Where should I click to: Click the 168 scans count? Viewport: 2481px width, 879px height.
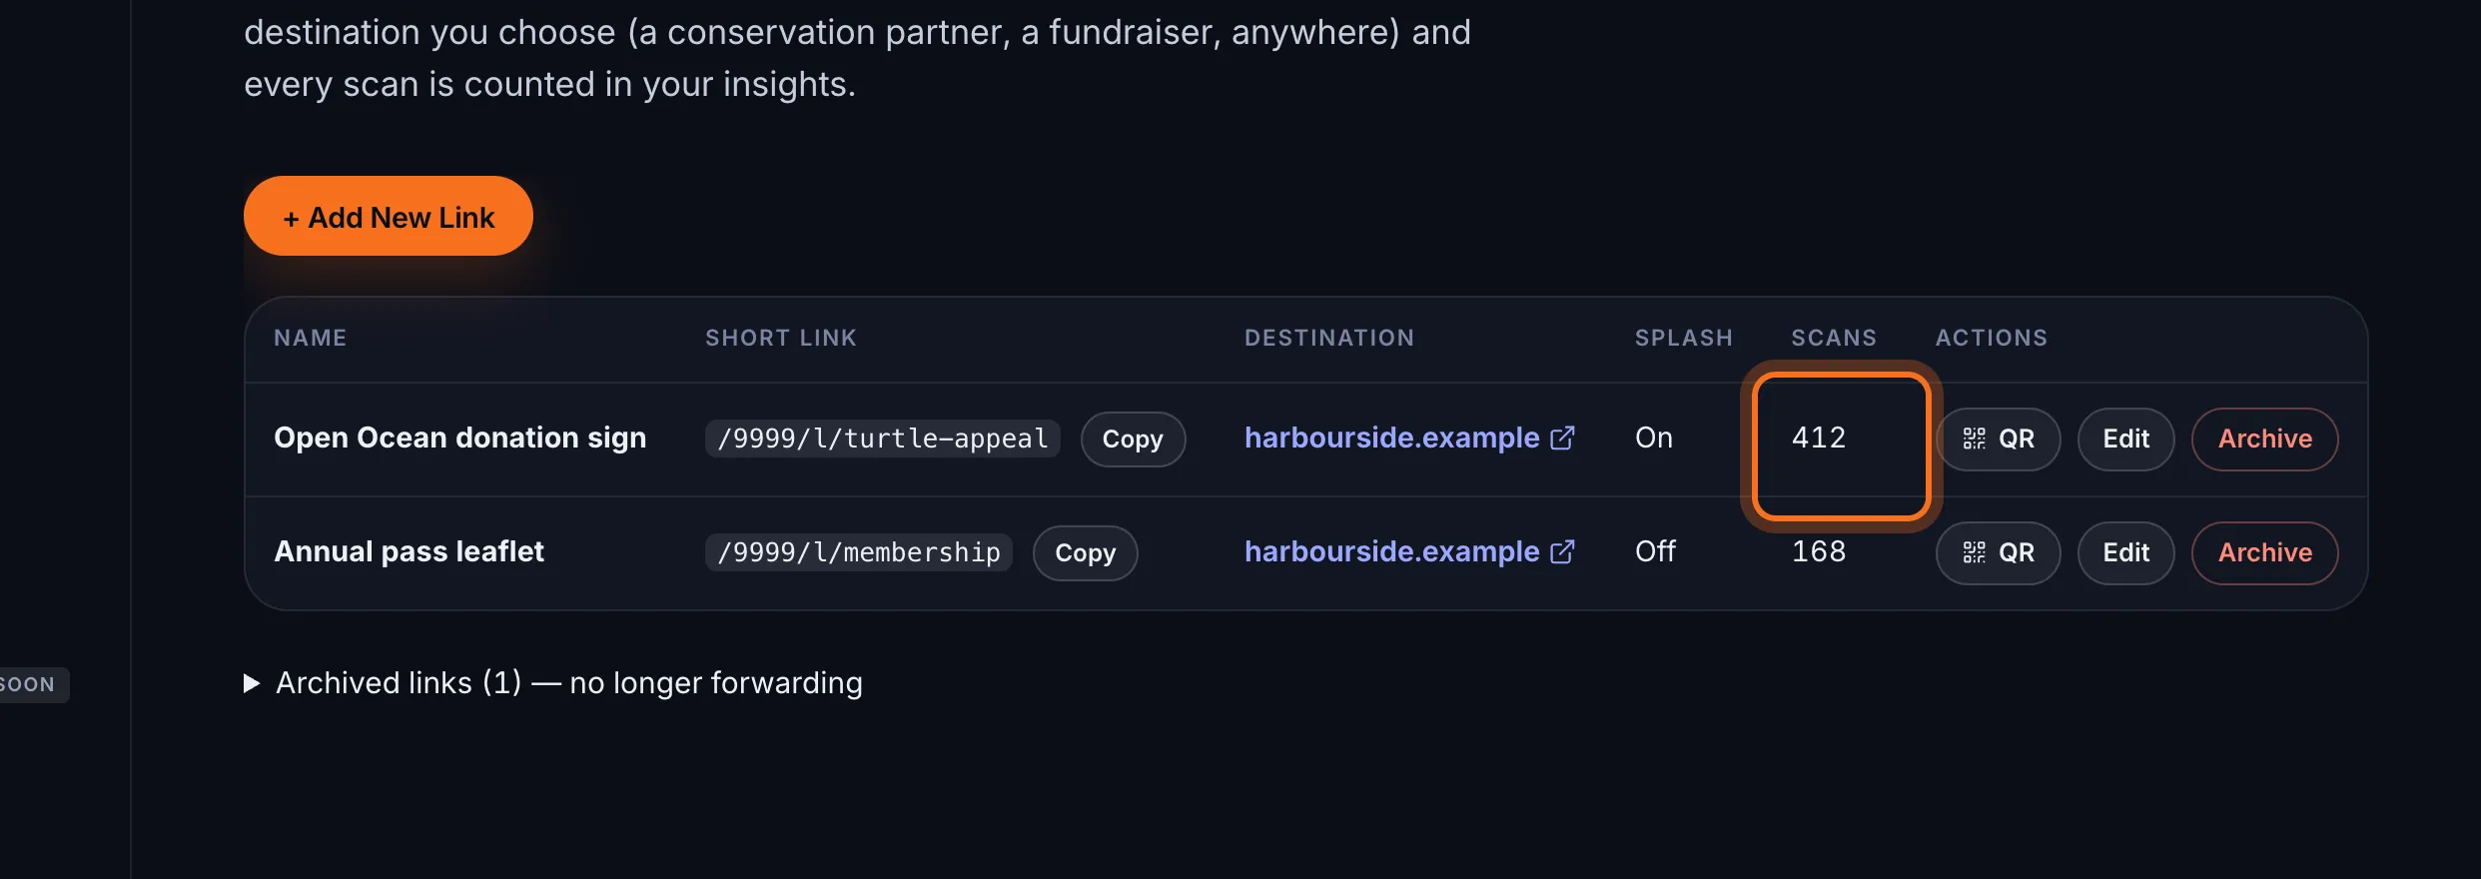[1818, 551]
